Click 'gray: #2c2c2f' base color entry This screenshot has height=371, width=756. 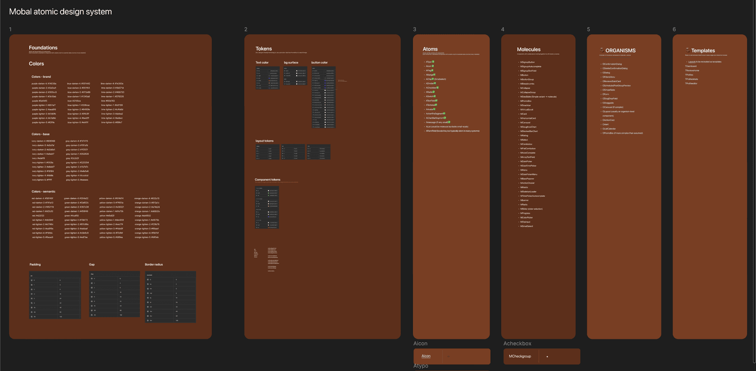(72, 158)
